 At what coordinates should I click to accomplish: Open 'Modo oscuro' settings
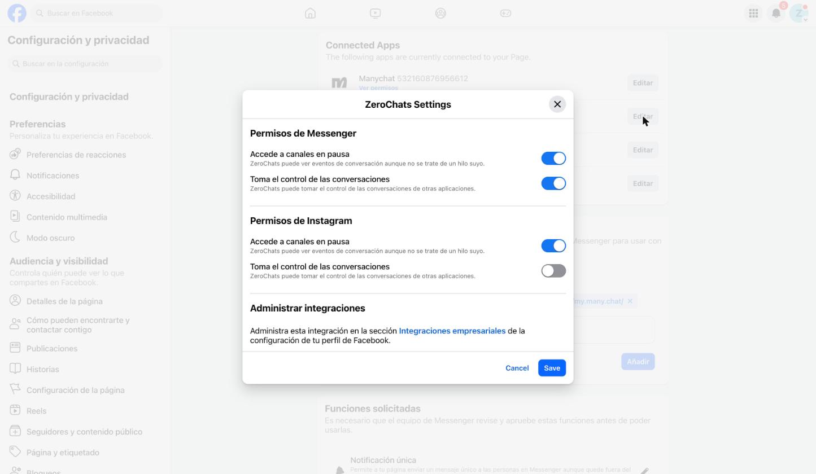[50, 238]
